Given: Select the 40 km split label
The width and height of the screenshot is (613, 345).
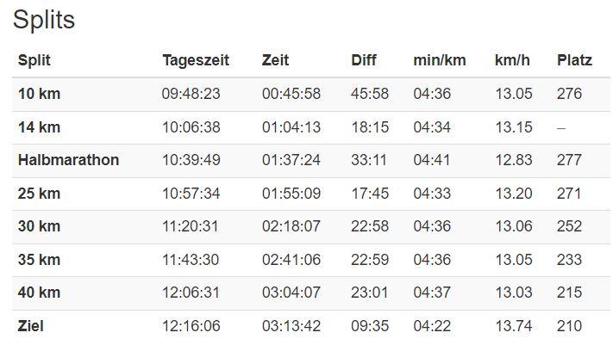Looking at the screenshot, I should tap(39, 293).
